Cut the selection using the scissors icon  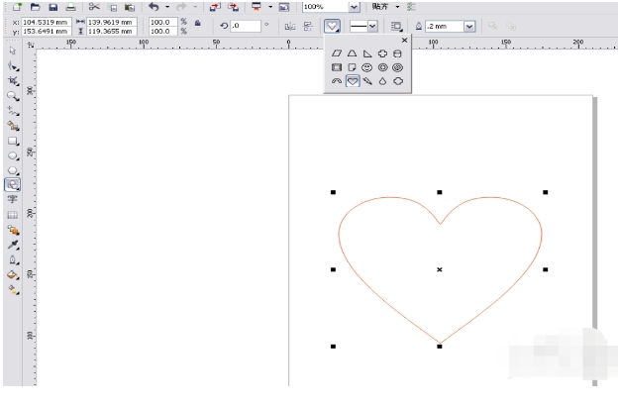point(94,7)
